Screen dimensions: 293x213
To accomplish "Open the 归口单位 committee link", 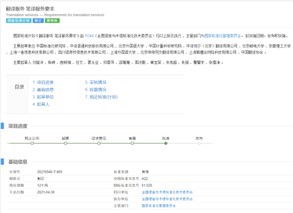I will click(167, 192).
